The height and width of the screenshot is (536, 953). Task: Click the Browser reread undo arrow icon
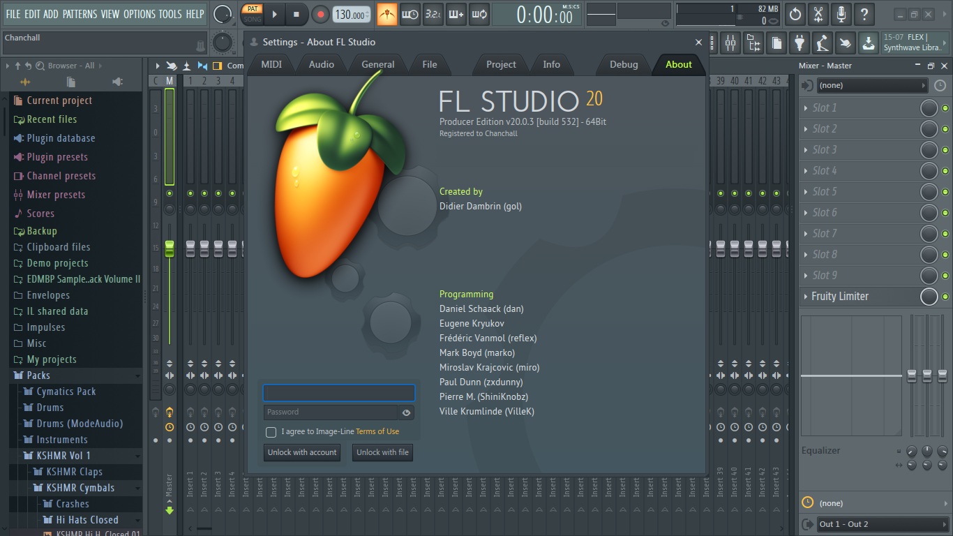click(x=28, y=66)
